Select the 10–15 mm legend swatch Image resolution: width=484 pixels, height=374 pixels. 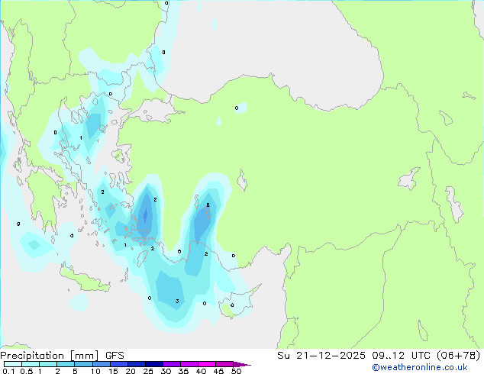tap(101, 364)
